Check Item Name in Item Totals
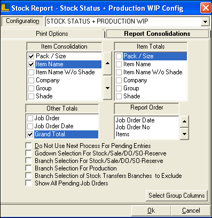 point(119,64)
